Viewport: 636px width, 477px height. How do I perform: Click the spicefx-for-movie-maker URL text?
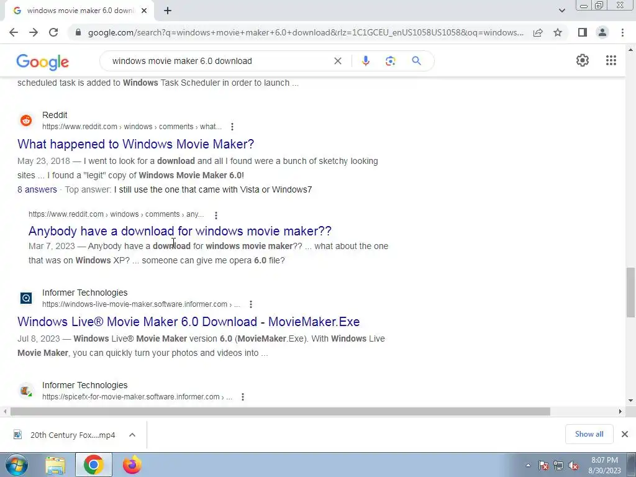tap(137, 397)
